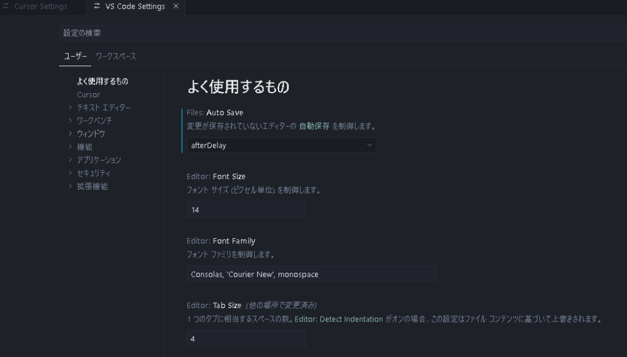This screenshot has height=357, width=627.
Task: Expand the セキュリティ chevron
Action: pyautogui.click(x=70, y=173)
